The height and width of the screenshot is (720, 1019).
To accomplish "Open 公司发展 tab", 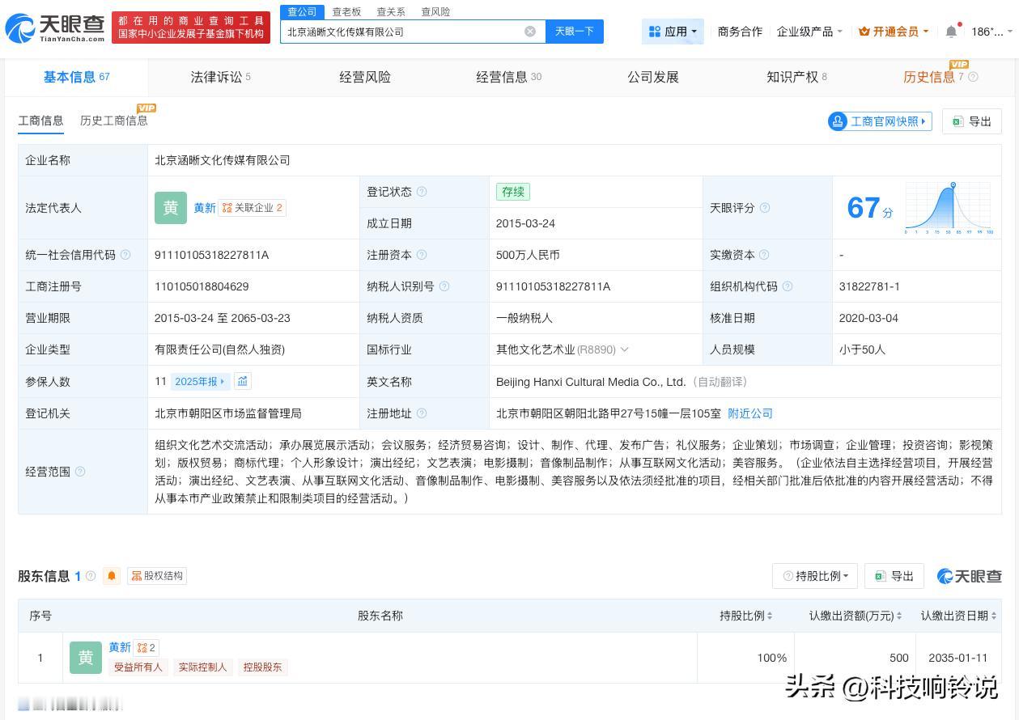I will 653,77.
